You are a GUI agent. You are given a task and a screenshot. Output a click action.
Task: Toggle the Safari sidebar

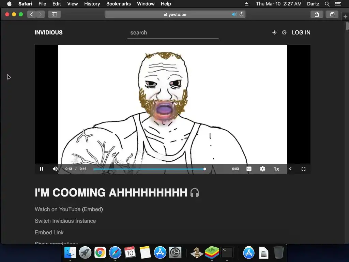pos(54,14)
